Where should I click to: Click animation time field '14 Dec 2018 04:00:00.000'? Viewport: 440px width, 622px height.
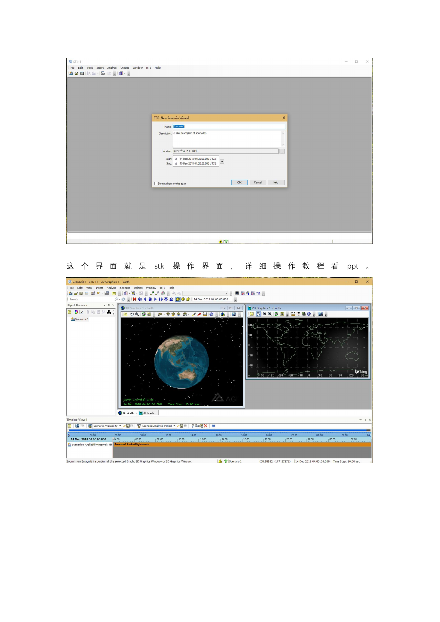point(212,299)
